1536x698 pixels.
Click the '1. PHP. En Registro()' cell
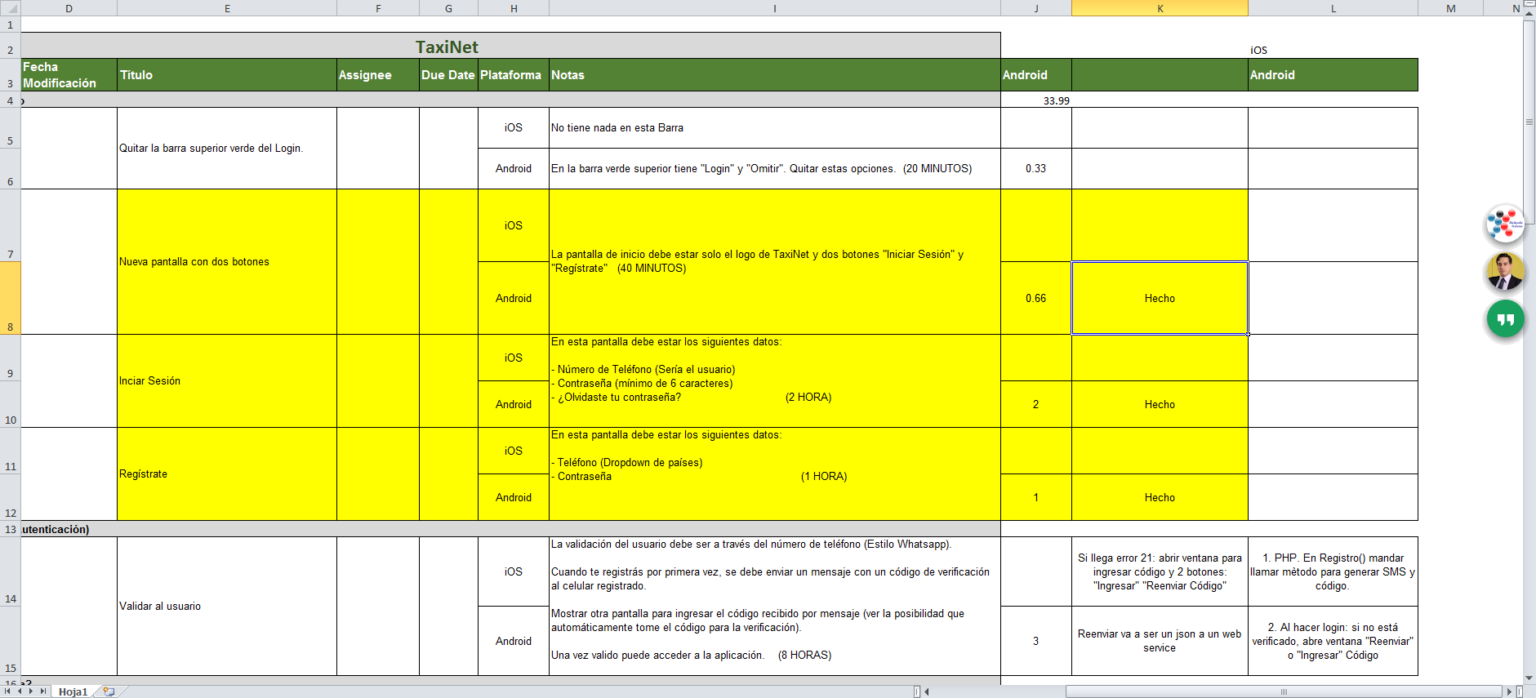tap(1333, 571)
